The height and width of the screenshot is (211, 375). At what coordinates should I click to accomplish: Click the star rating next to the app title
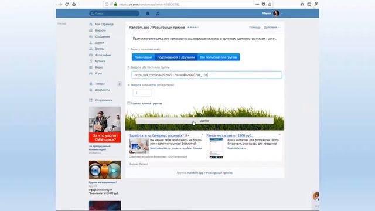(193, 28)
